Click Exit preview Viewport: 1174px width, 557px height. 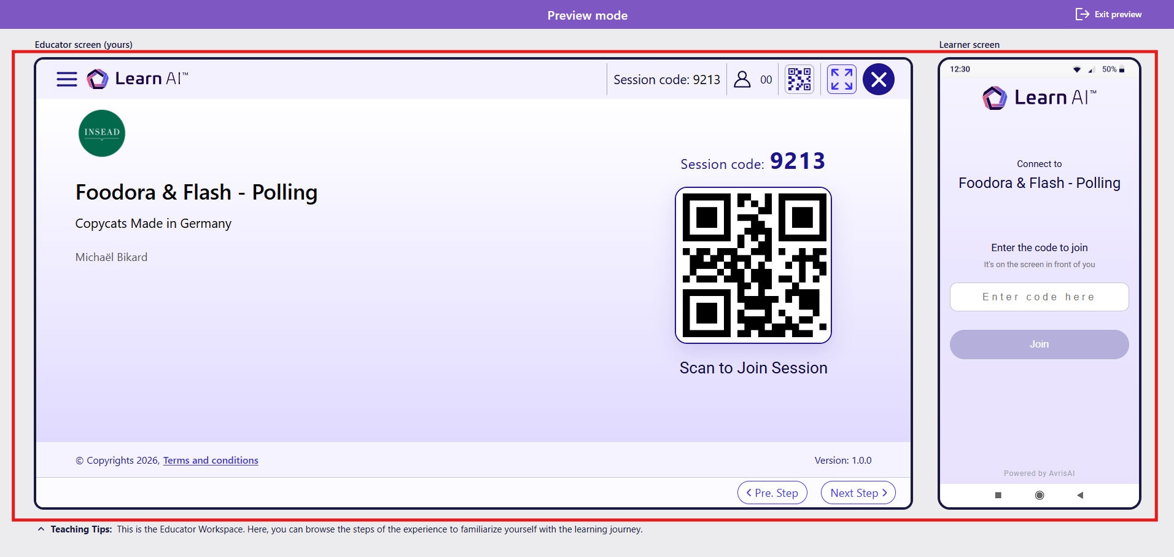tap(1109, 14)
